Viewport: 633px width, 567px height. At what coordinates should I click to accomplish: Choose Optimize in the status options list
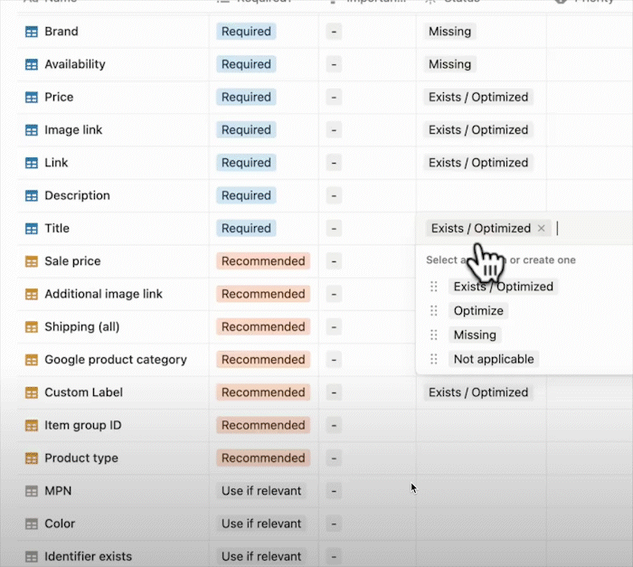coord(478,311)
